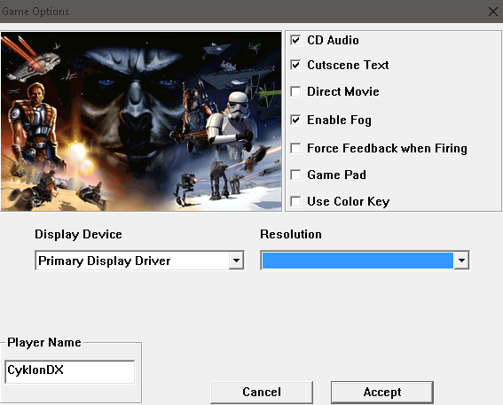Check Force Feedback when Firing
The height and width of the screenshot is (405, 503).
coord(295,148)
